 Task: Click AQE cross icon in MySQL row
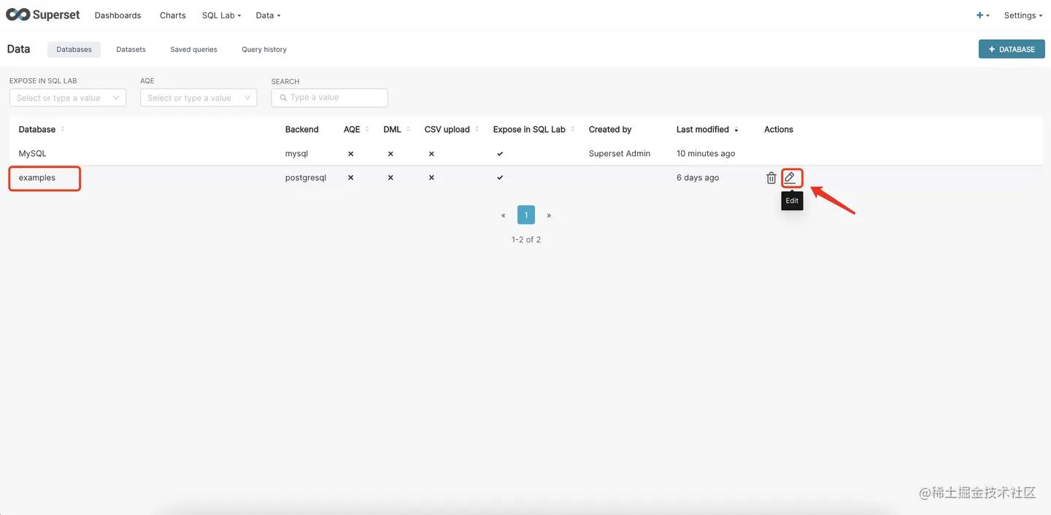coord(350,154)
